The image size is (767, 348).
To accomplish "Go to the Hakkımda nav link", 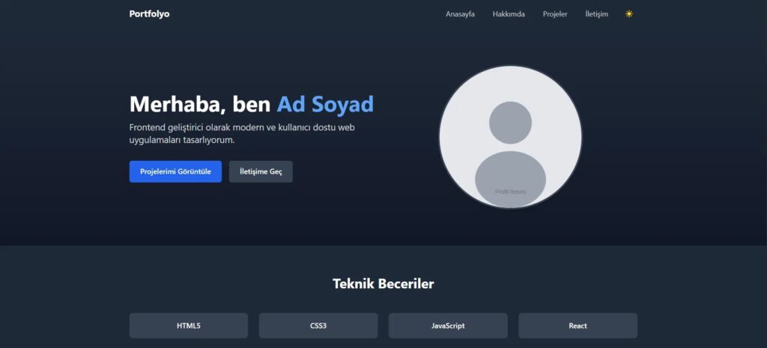I will pos(509,14).
